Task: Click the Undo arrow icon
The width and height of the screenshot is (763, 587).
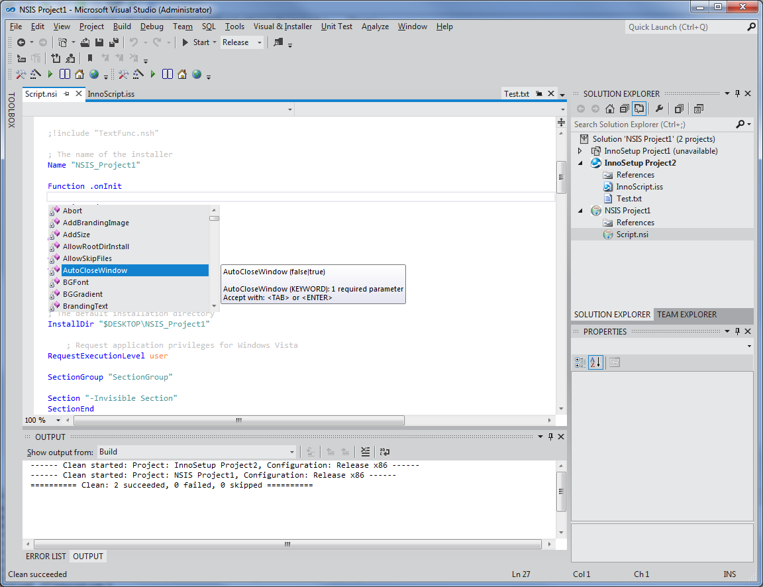Action: click(x=133, y=43)
